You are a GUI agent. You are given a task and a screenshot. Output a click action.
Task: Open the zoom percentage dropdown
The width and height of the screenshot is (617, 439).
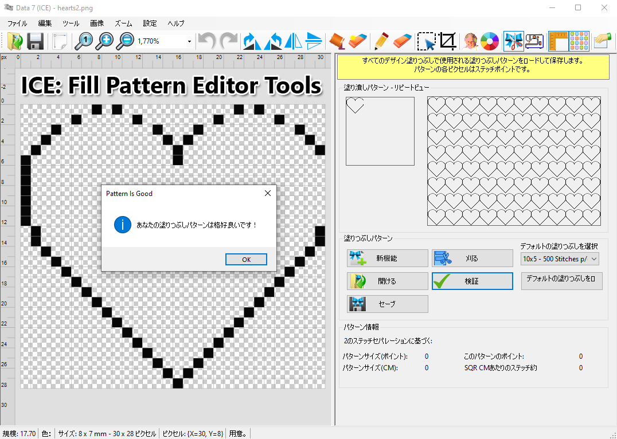click(189, 41)
